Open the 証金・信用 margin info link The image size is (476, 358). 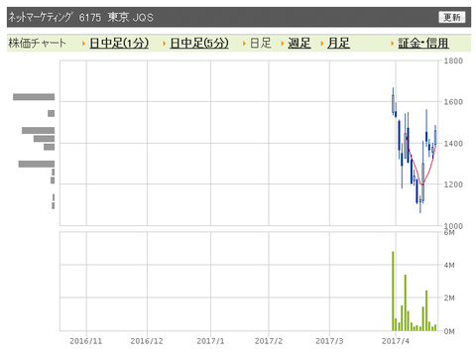[423, 44]
